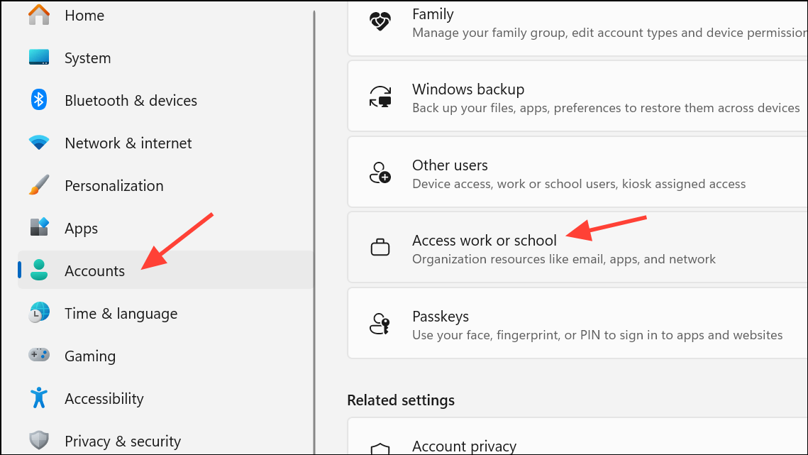Click the briefcase icon for work or school
Image resolution: width=808 pixels, height=455 pixels.
380,248
